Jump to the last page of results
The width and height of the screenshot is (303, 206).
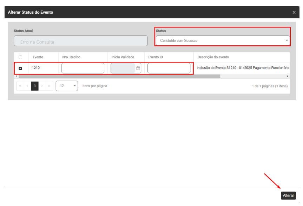[49, 86]
